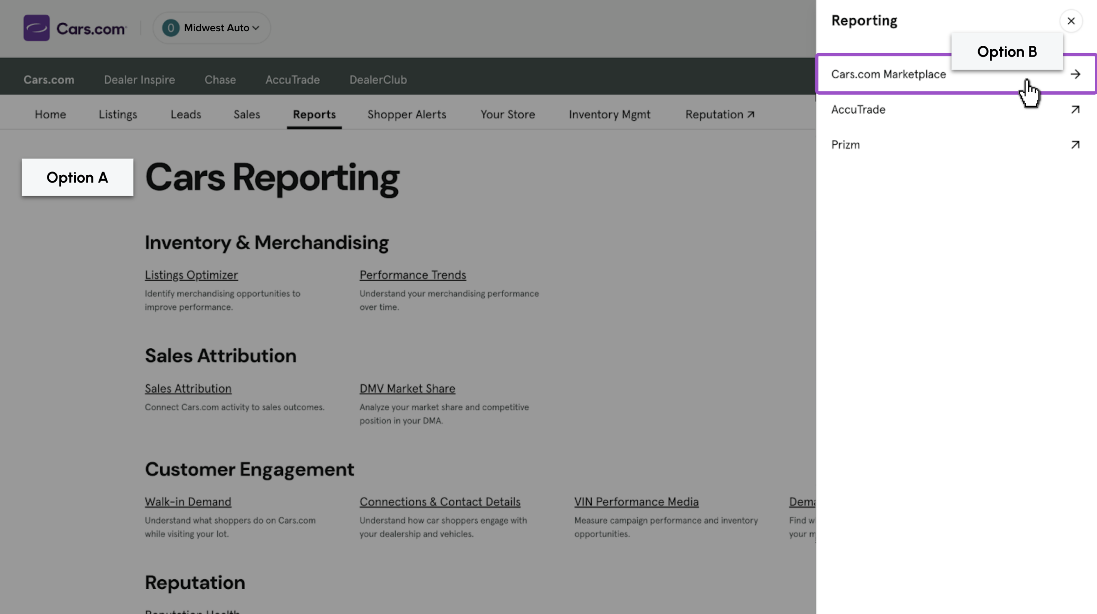Viewport: 1097px width, 614px height.
Task: Open the Reputation external link tab
Action: (x=720, y=114)
